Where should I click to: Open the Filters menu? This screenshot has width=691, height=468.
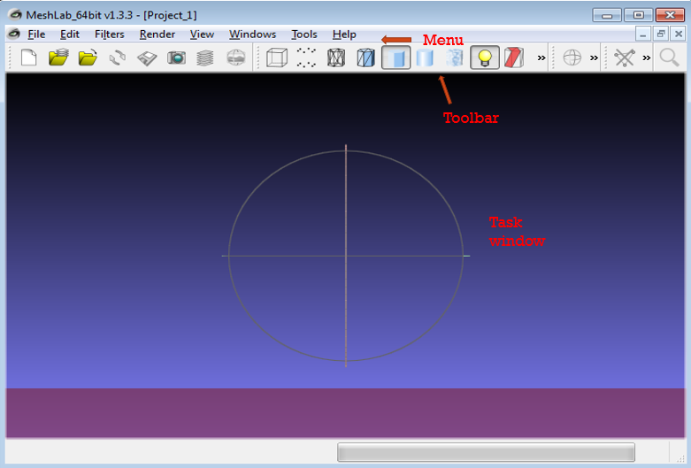109,35
